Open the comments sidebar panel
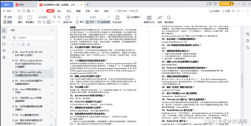 pos(4,44)
